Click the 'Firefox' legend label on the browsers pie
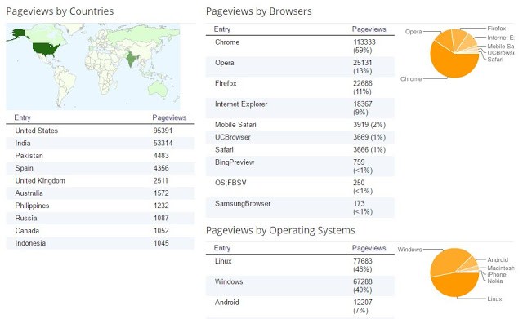The image size is (523, 319). 497,29
